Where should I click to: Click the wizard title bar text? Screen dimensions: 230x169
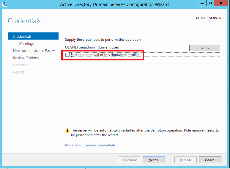click(x=114, y=4)
